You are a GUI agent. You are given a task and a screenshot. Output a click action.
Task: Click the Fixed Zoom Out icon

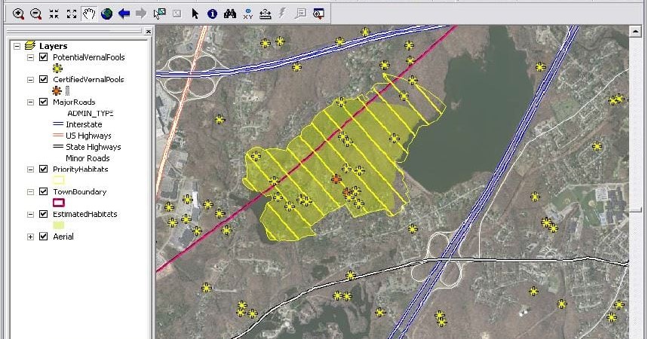[72, 14]
